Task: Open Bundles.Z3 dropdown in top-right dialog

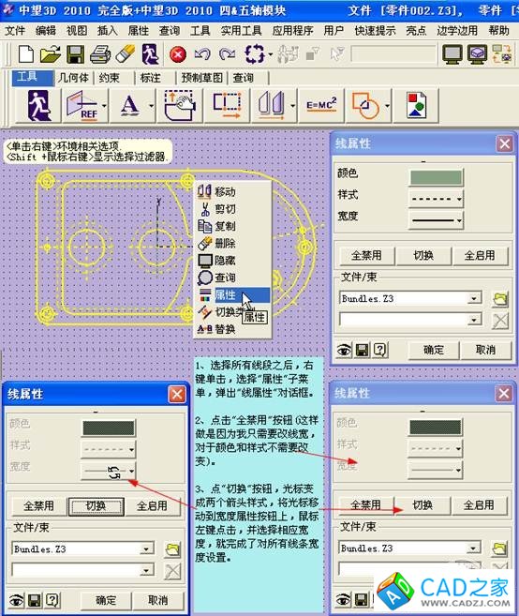Action: pyautogui.click(x=474, y=298)
